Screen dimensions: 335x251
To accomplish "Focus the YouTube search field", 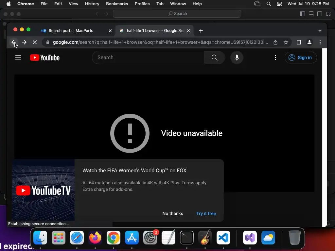I will tap(148, 58).
